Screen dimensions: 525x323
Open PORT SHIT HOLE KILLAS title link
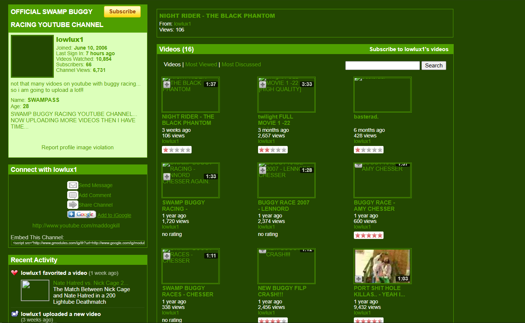click(379, 291)
